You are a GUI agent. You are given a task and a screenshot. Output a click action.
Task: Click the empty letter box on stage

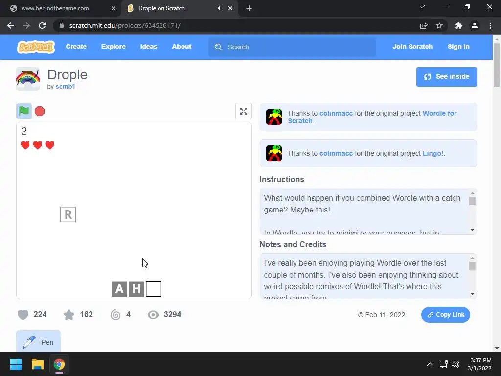[154, 289]
